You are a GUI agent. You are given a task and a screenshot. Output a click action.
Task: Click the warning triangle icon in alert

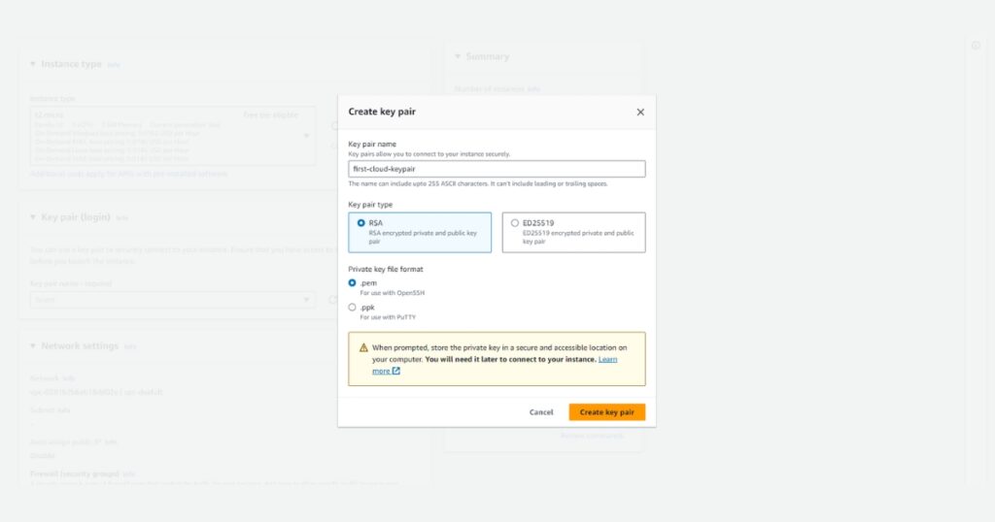(x=363, y=347)
